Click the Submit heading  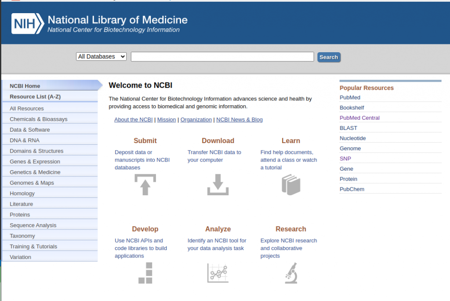(x=145, y=140)
